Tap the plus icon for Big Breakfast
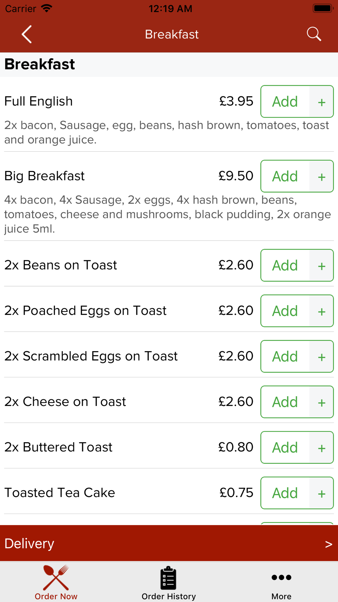 321,176
